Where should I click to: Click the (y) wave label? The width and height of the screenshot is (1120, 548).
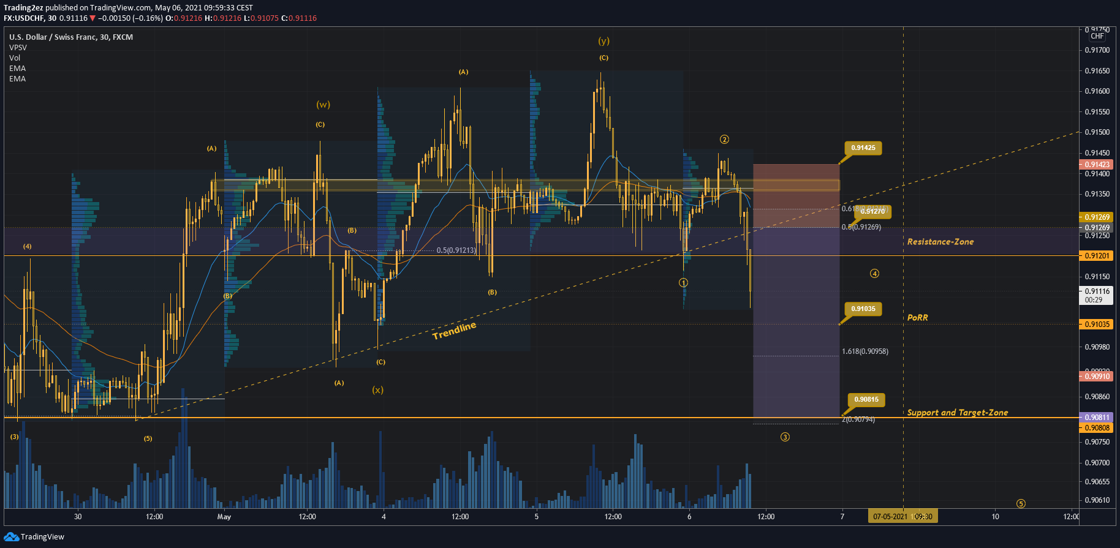(x=604, y=41)
